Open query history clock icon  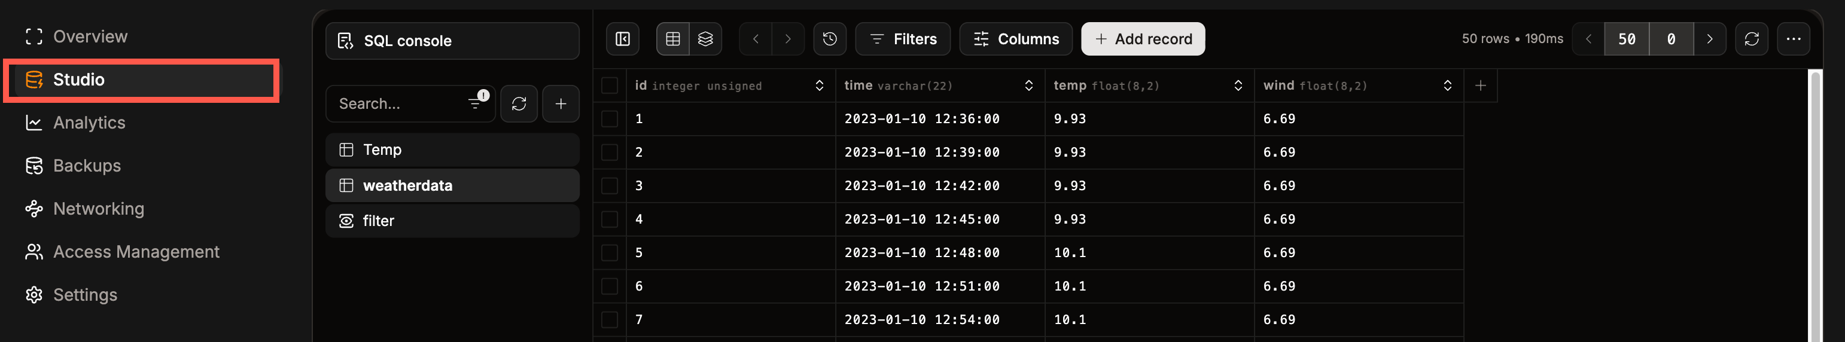[829, 39]
